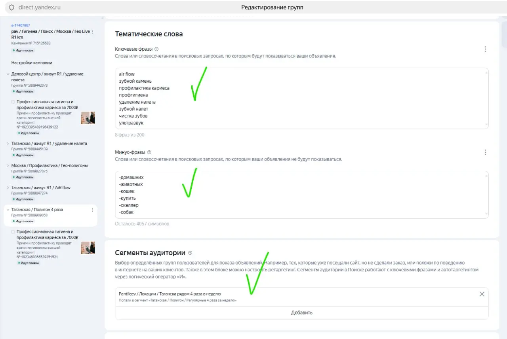Check the first ad checkbox under Деловой центр
Screen dimensions: 507x339
pyautogui.click(x=13, y=102)
